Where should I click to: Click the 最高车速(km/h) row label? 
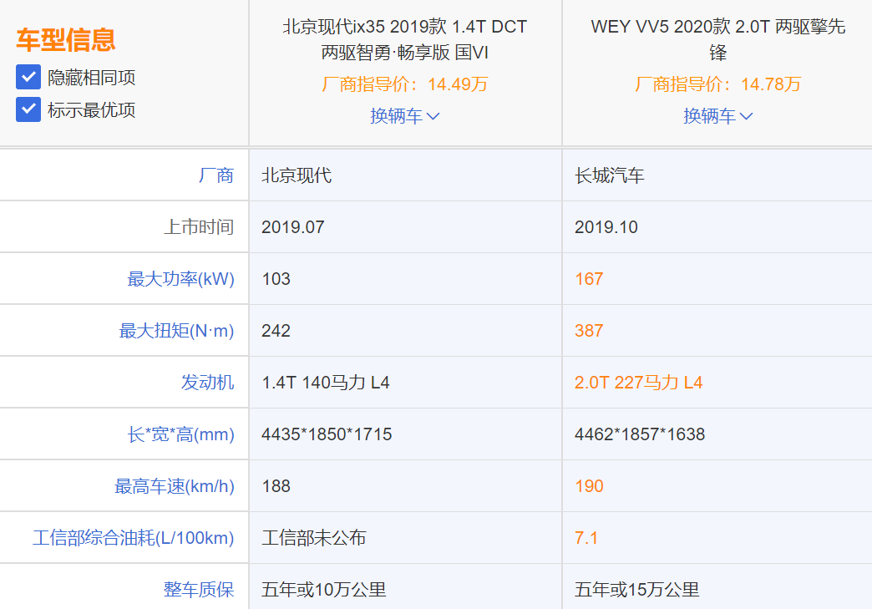pyautogui.click(x=174, y=486)
